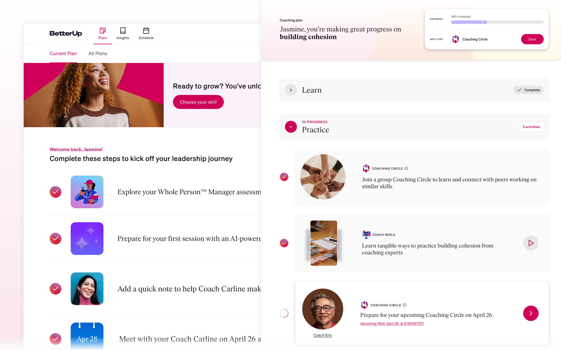Toggle checkmark for AI-powered first session prep step
Viewport: 561px width, 350px height.
56,239
